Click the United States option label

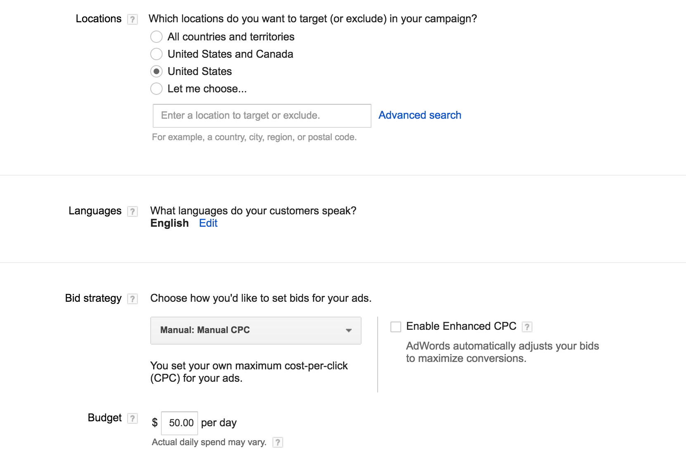(x=200, y=71)
